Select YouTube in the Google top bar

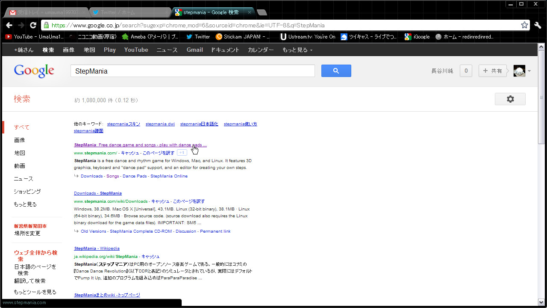[x=136, y=50]
